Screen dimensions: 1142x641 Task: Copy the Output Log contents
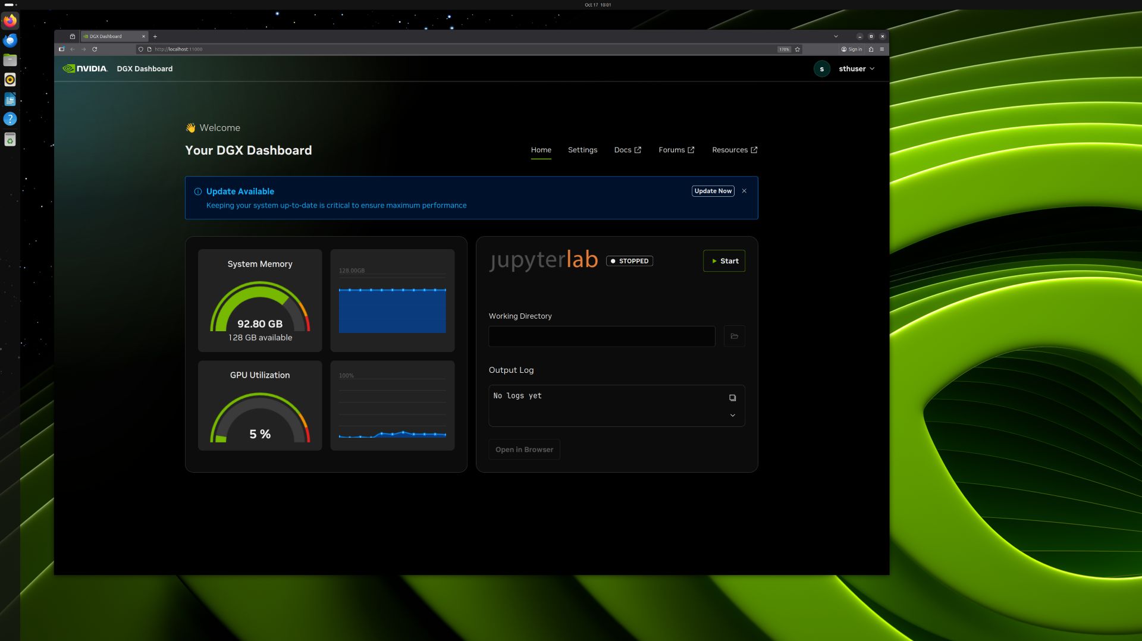(732, 398)
